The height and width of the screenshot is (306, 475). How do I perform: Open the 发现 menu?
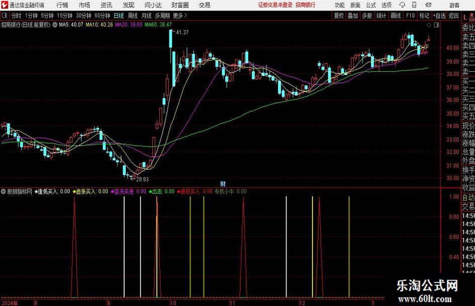pos(129,5)
